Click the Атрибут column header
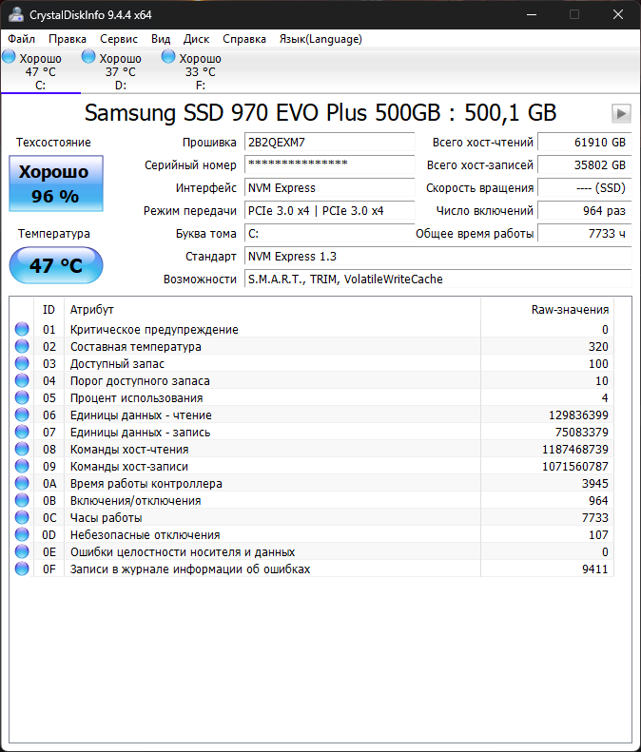This screenshot has width=641, height=752. [x=273, y=310]
